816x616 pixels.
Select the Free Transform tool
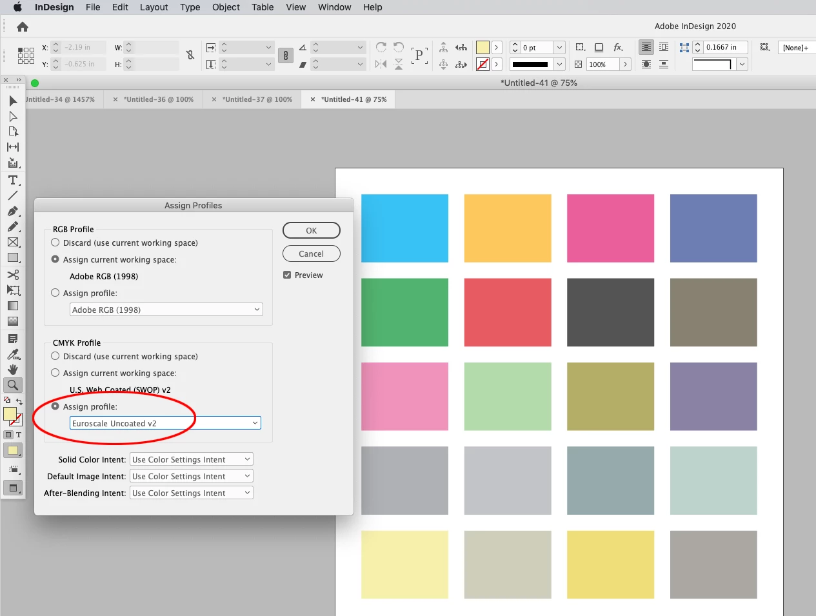point(13,290)
